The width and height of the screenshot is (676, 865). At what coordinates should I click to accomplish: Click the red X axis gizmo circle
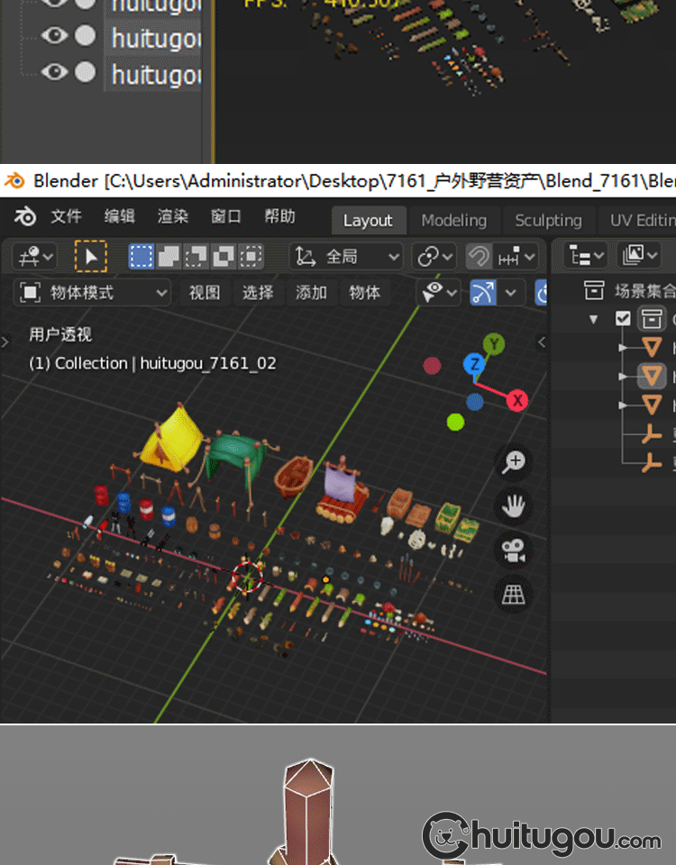click(517, 401)
